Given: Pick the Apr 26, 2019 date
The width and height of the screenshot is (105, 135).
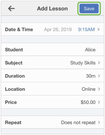Looking at the screenshot, I should point(58,29).
